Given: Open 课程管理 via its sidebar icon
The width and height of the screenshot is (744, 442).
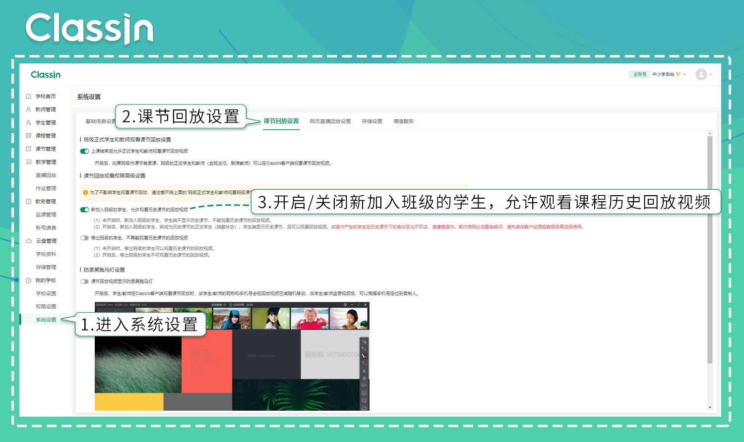Looking at the screenshot, I should (28, 136).
